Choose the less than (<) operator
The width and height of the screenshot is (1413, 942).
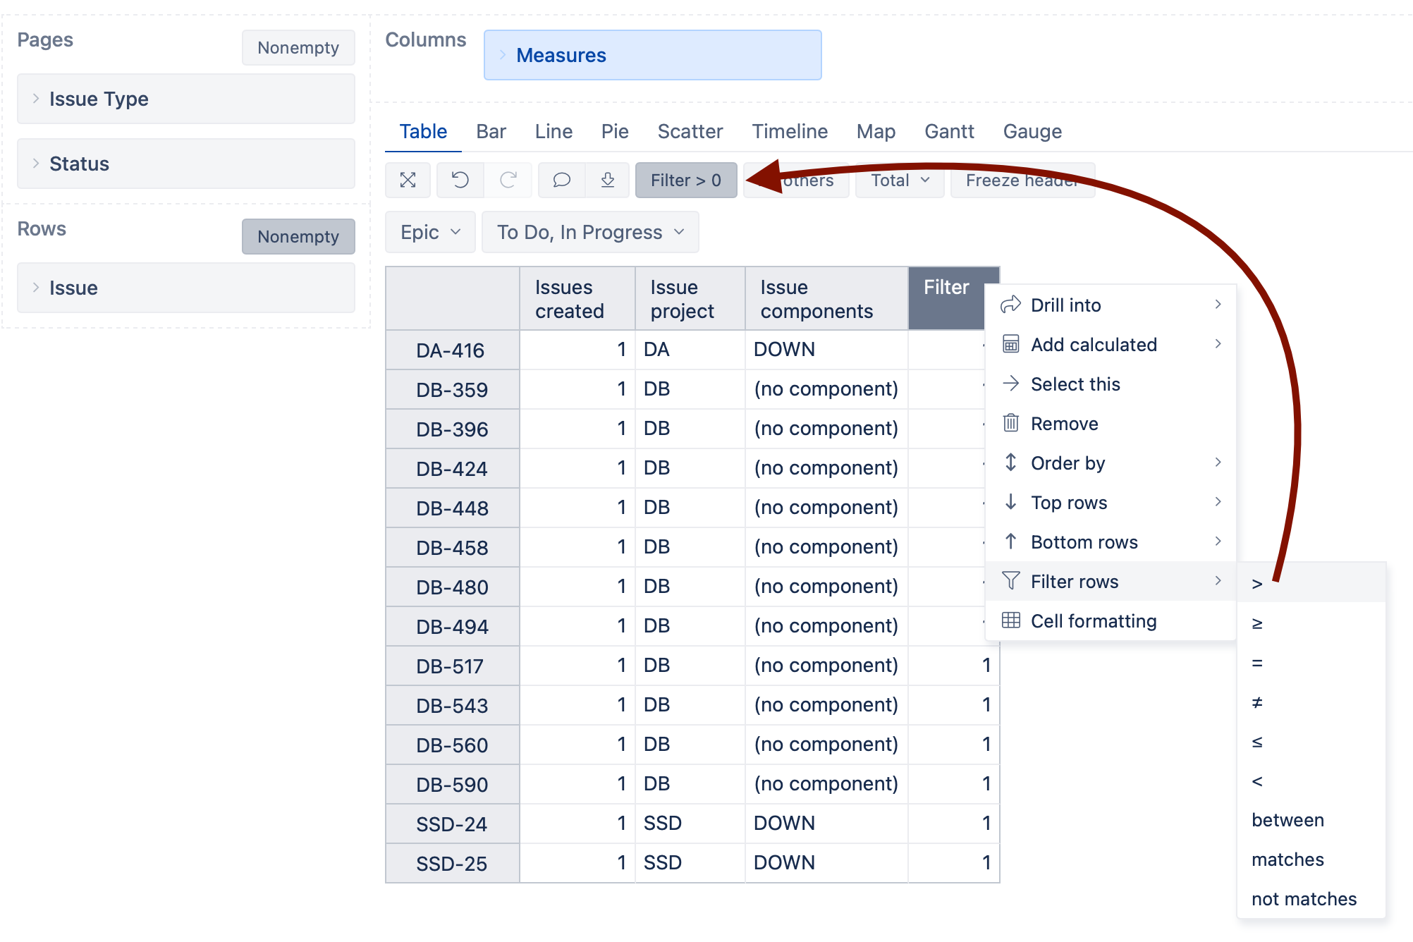pos(1311,781)
